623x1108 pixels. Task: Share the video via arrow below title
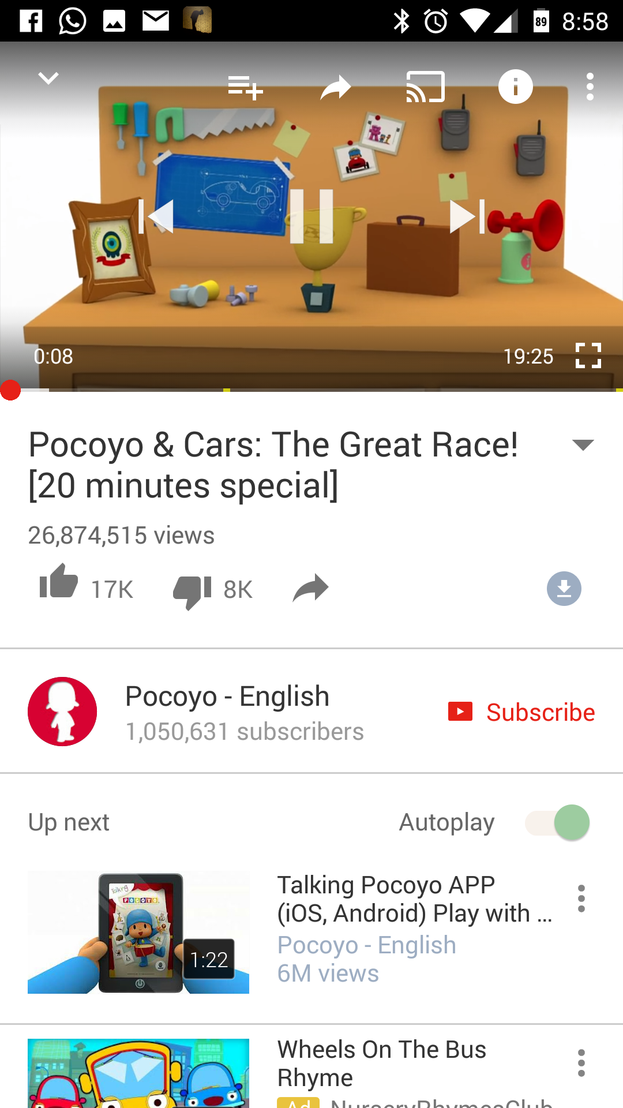[310, 589]
